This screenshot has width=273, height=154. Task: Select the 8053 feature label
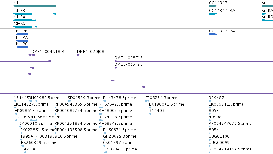point(214,111)
